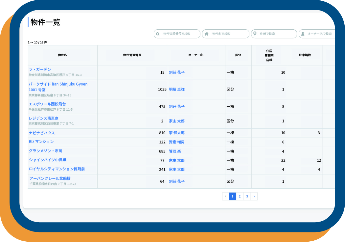Click the previous page arrow
This screenshot has width=345, height=242.
point(226,196)
